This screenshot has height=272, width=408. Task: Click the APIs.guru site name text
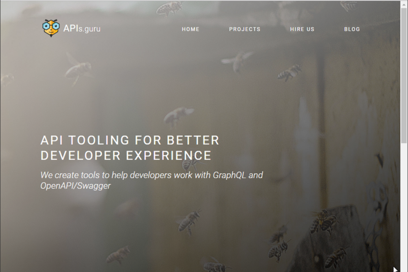[82, 29]
